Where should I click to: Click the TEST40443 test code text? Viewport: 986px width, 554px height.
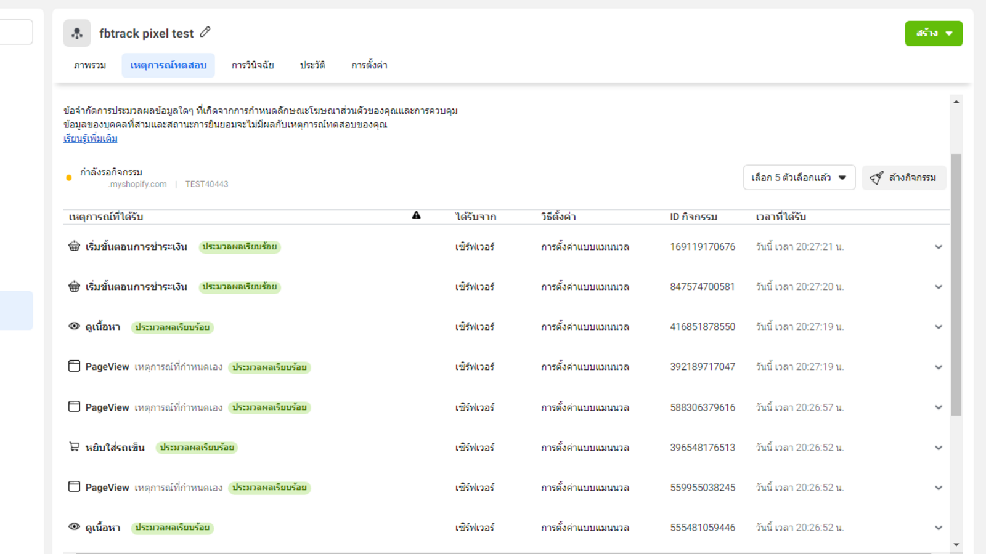206,184
